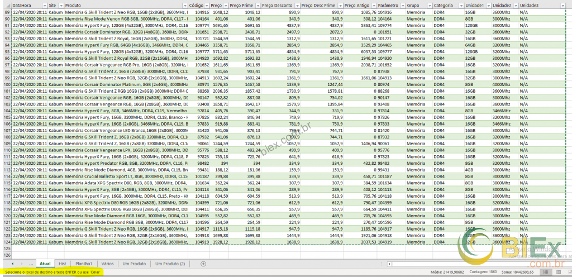The width and height of the screenshot is (572, 277).
Task: Click the Memória XPG Spectrix D60G product cell
Action: pyautogui.click(x=126, y=209)
